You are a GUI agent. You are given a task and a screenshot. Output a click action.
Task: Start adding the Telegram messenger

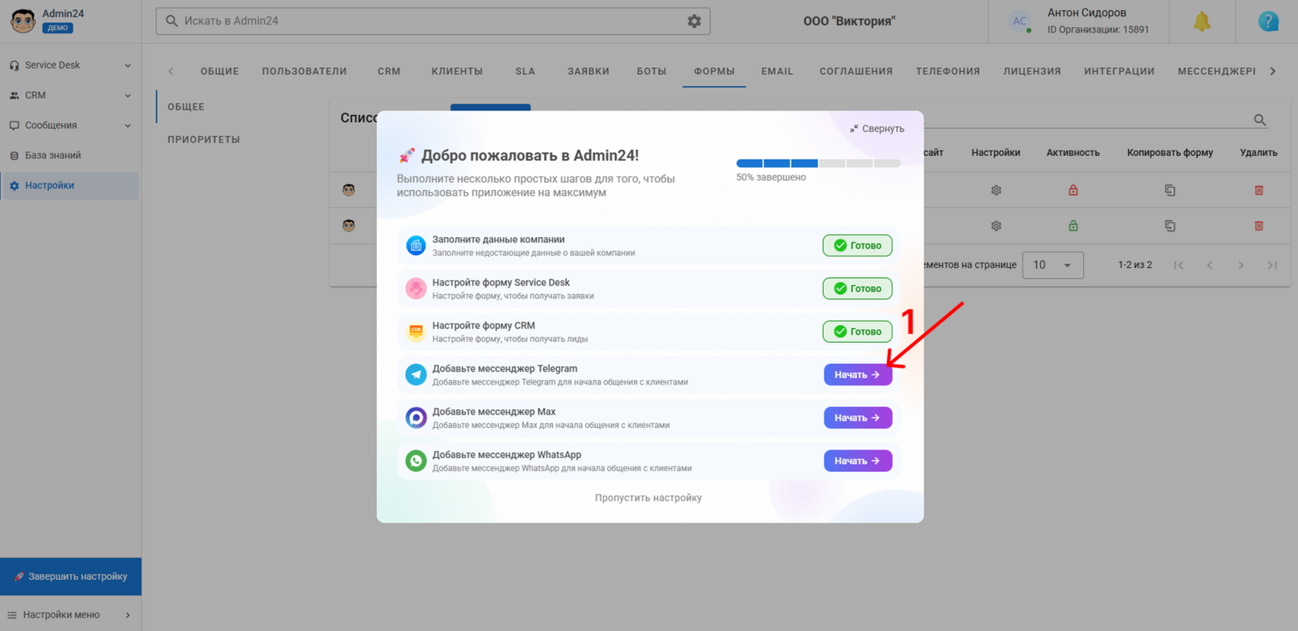coord(858,375)
